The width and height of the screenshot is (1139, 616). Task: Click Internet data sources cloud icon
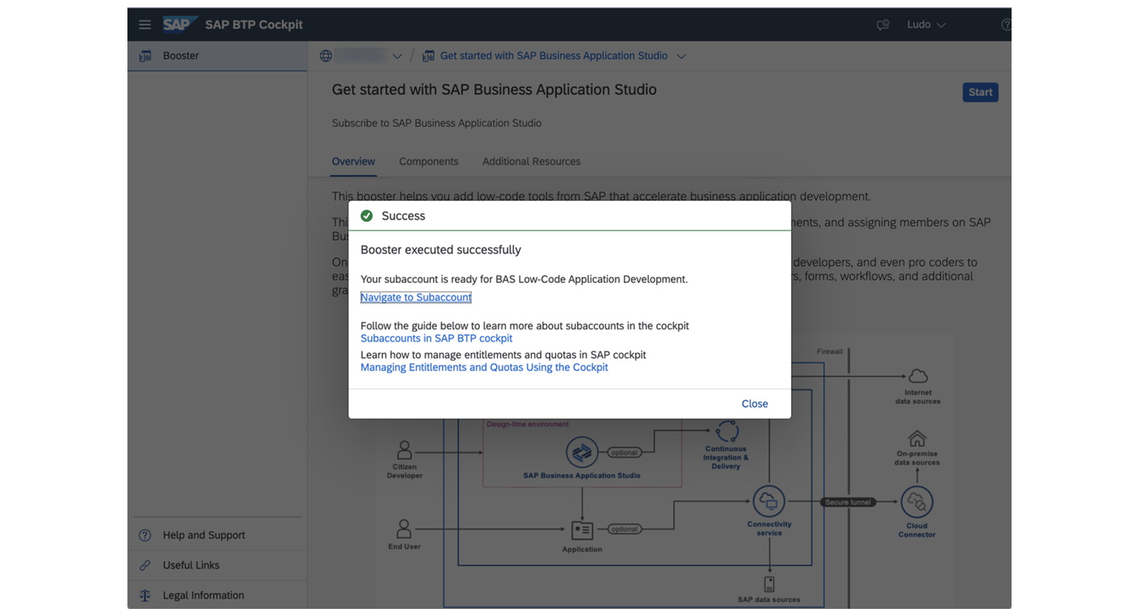click(x=918, y=376)
